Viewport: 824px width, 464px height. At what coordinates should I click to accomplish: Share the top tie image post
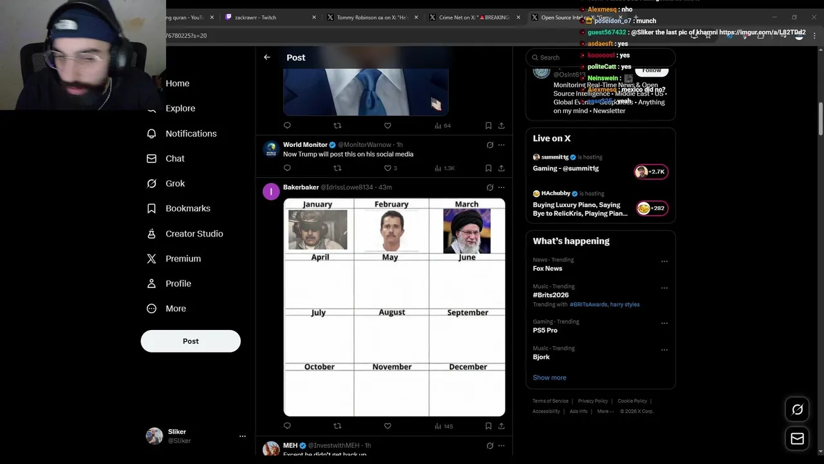pos(501,126)
